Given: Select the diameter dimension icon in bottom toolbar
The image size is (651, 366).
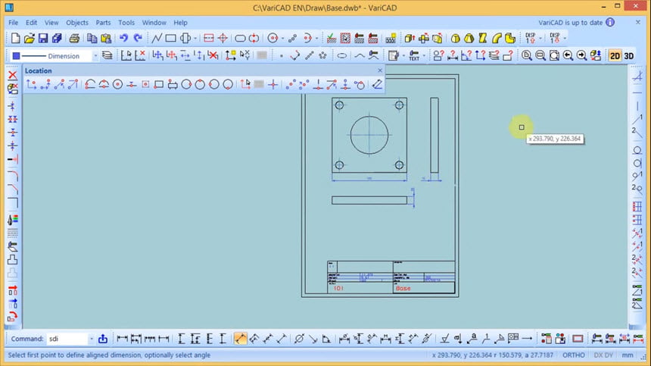Looking at the screenshot, I should [x=298, y=339].
